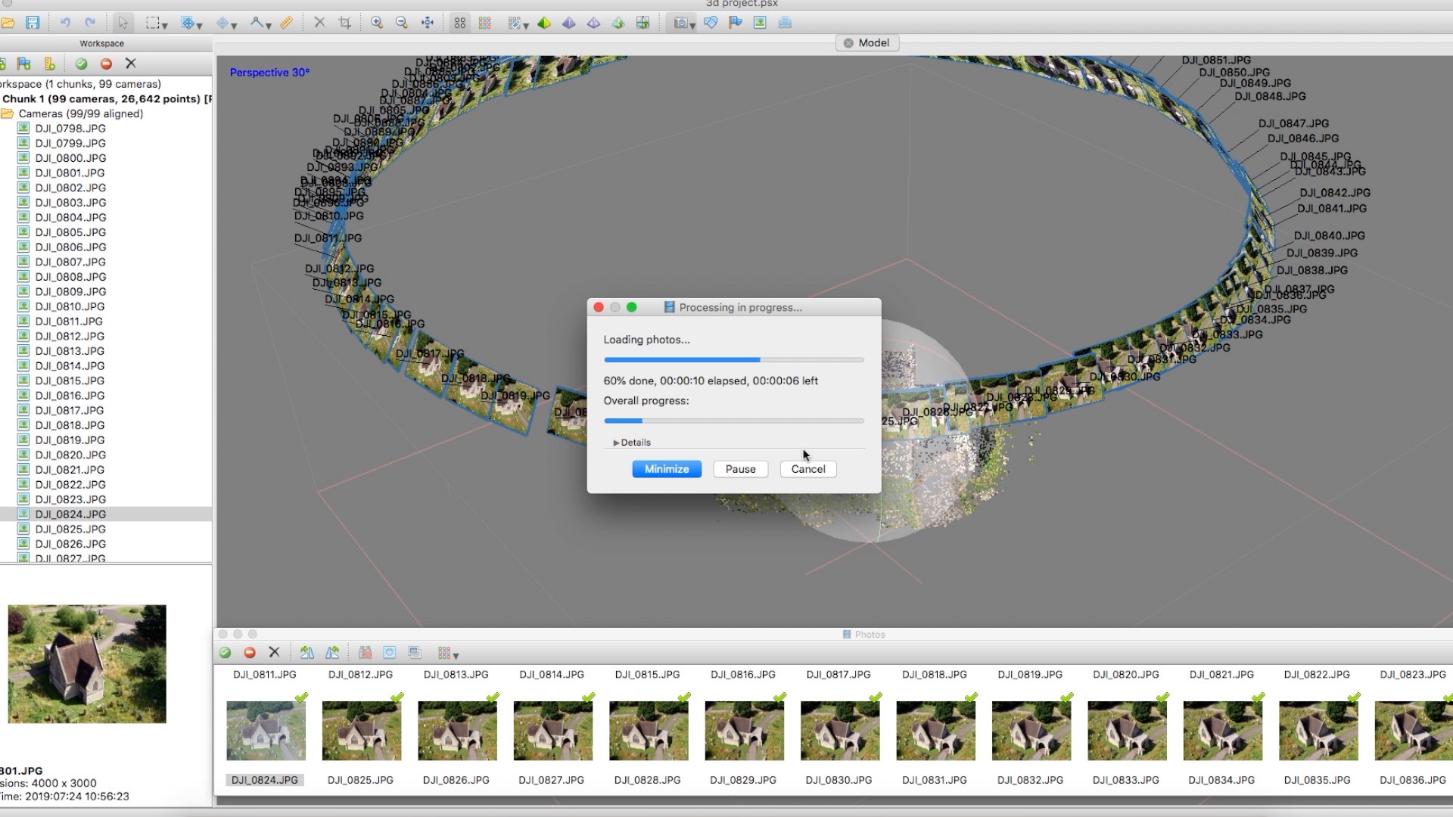This screenshot has width=1453, height=817.
Task: Enable selected cameras with green check
Action: pyautogui.click(x=81, y=64)
